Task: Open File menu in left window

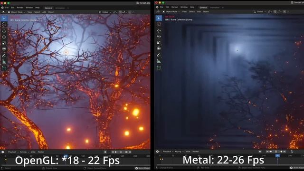Action: click(x=7, y=8)
